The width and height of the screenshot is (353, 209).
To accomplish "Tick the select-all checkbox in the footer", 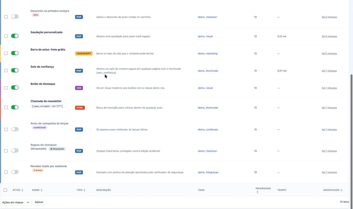I will tap(5, 190).
